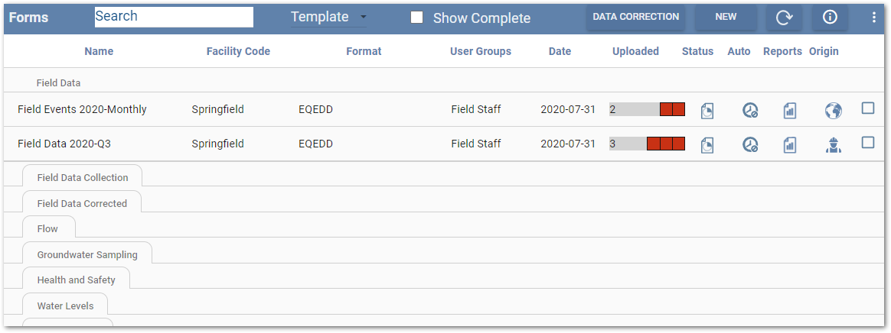Viewport: 891px width, 333px height.
Task: Expand the Groundwater Sampling group
Action: tap(87, 255)
